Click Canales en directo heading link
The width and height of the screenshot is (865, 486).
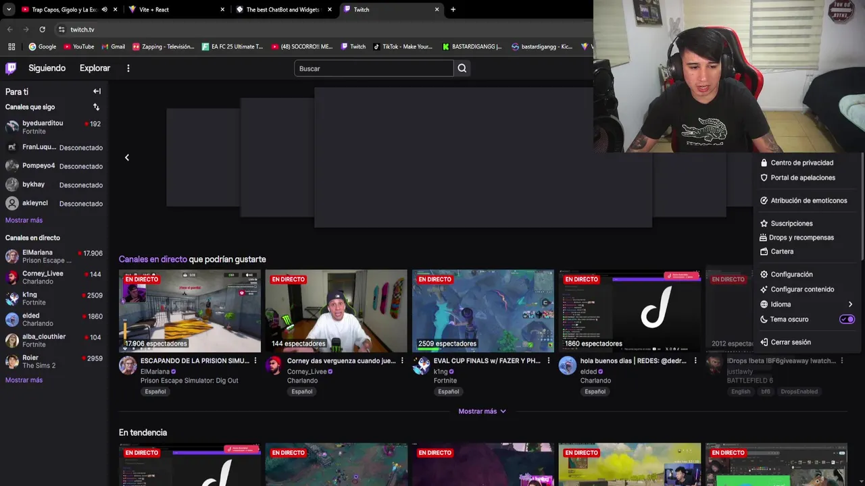(153, 259)
